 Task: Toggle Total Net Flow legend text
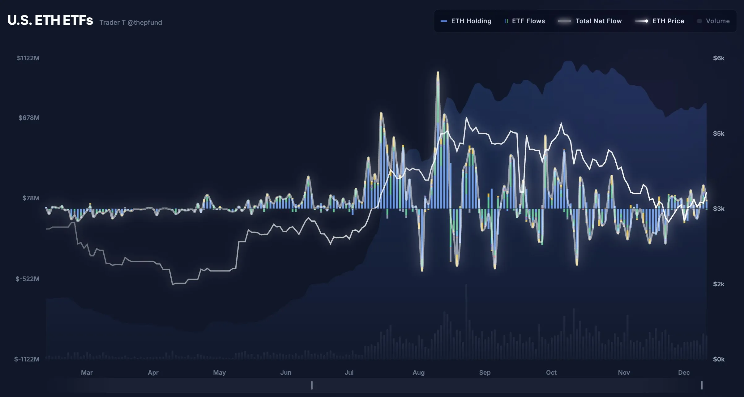[598, 21]
